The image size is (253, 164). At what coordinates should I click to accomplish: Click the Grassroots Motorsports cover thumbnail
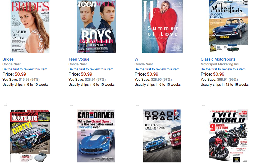[x=30, y=136]
